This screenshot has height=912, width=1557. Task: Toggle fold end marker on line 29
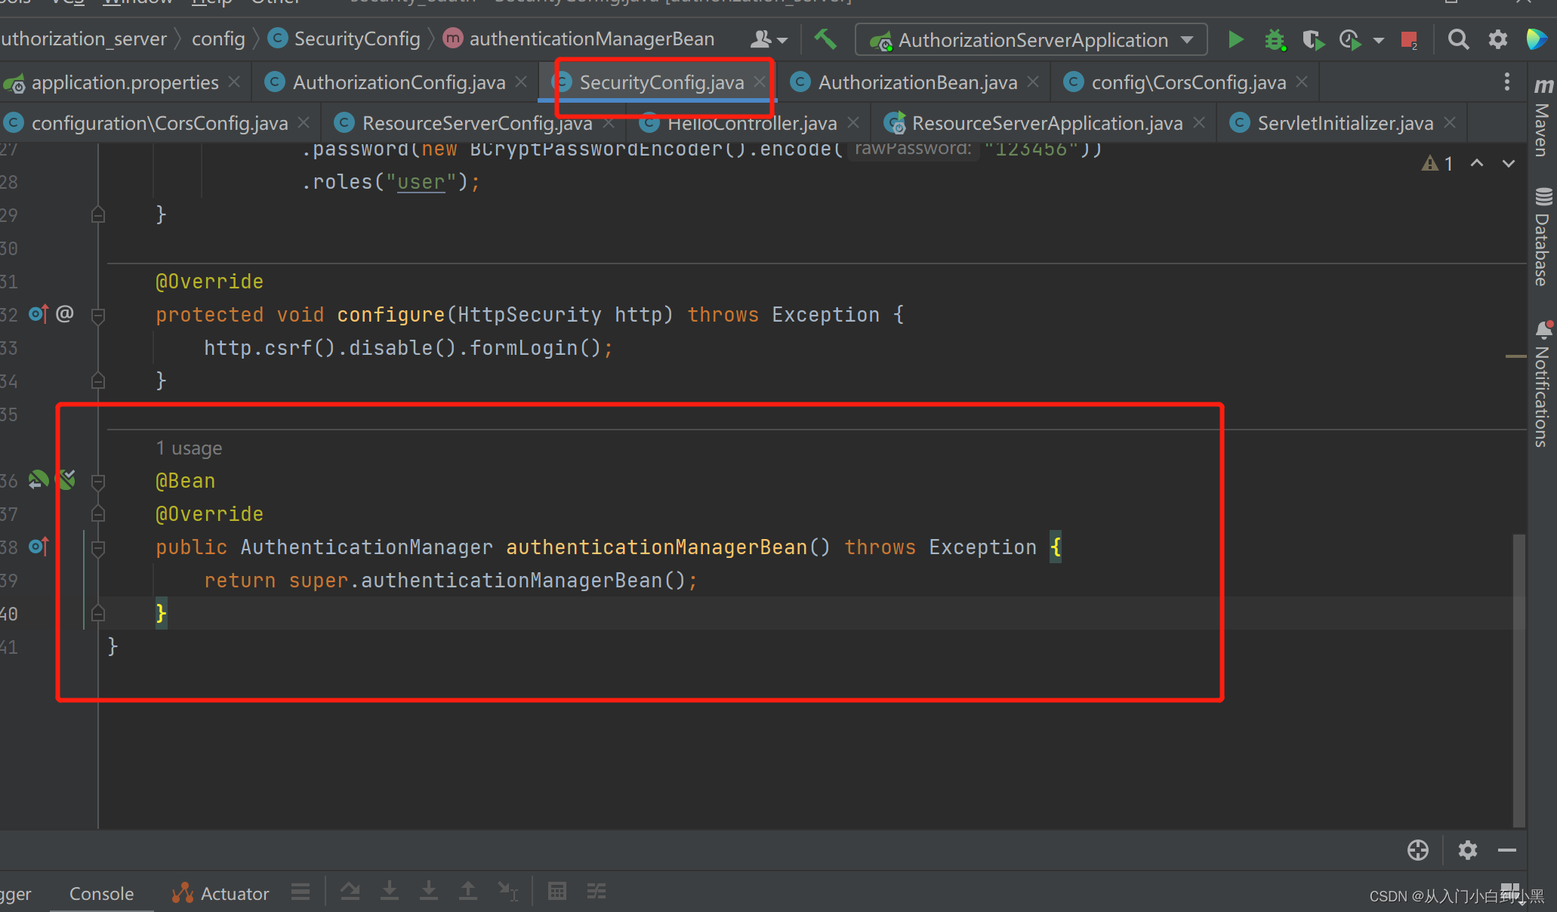[x=98, y=215]
